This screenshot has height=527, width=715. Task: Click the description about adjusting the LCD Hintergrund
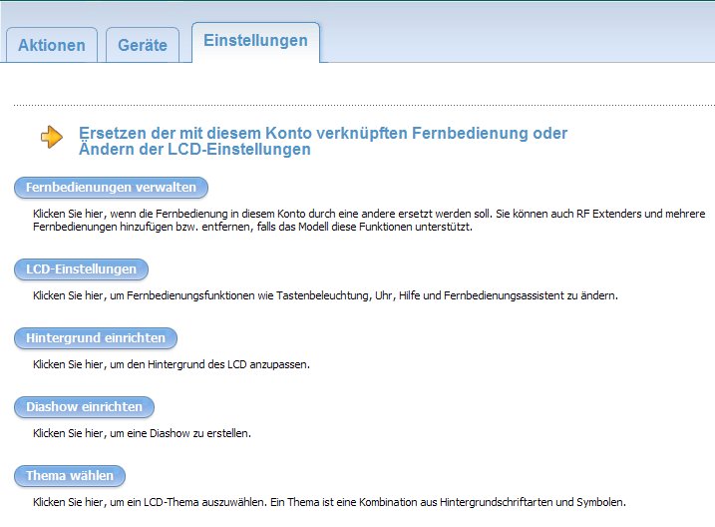172,364
